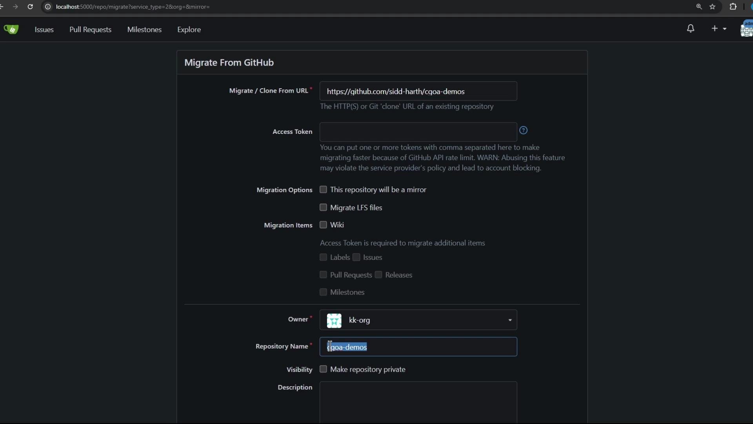The width and height of the screenshot is (753, 424).
Task: Click the Repository Name field
Action: pos(418,347)
